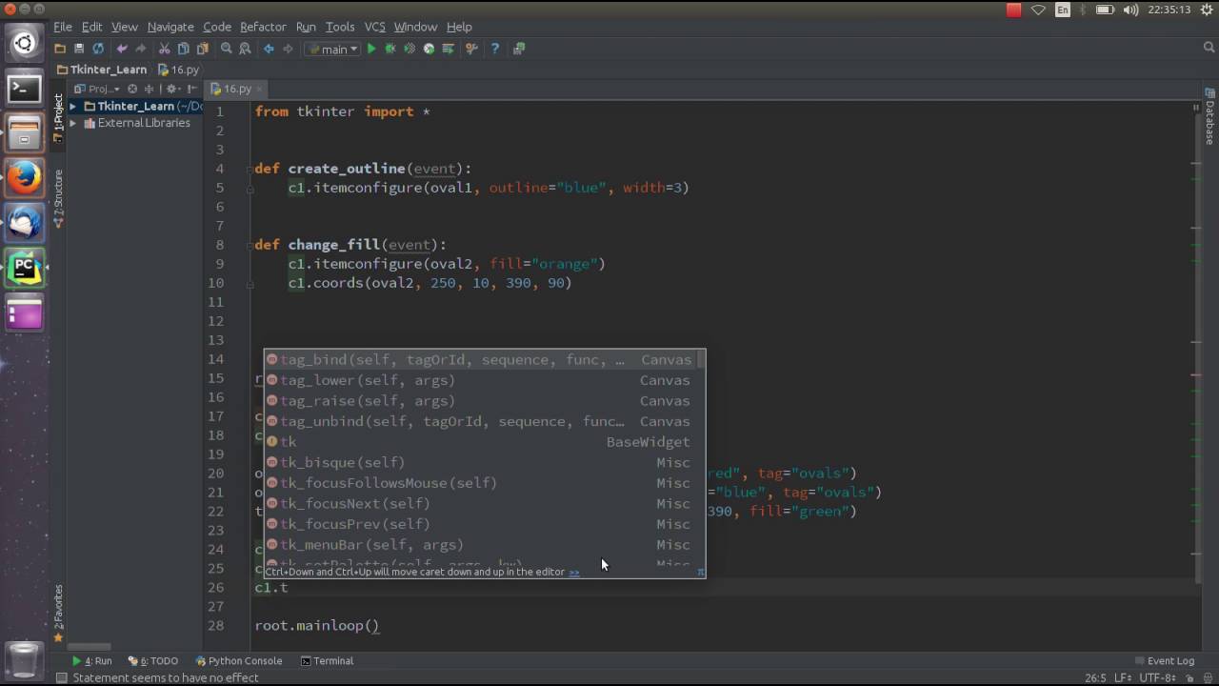The image size is (1219, 686).
Task: Hide the Project tool window
Action: [192, 89]
